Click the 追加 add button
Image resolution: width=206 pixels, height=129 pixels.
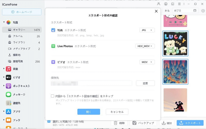click(x=167, y=123)
